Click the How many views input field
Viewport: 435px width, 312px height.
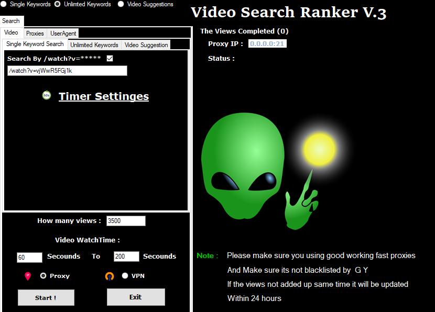pyautogui.click(x=126, y=221)
